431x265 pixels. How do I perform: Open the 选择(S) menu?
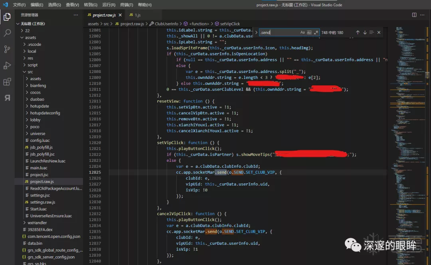[54, 5]
